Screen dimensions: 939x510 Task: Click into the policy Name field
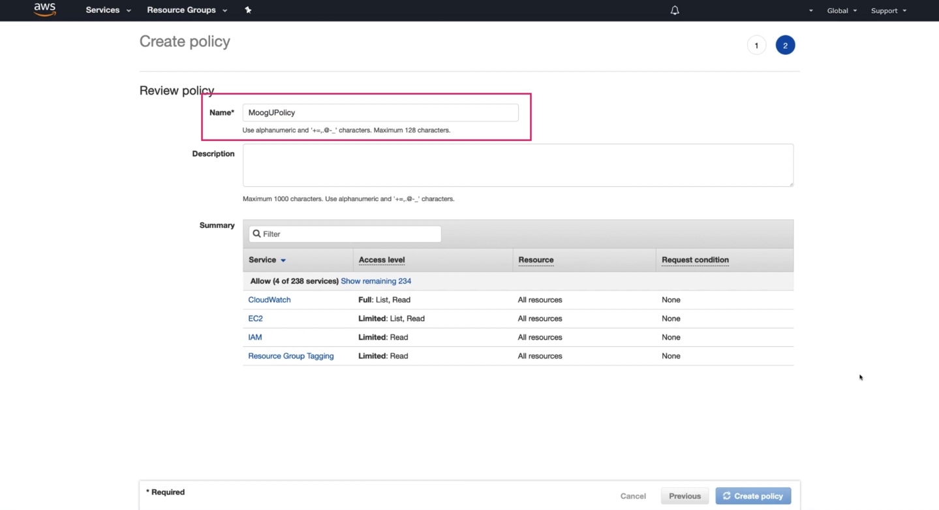click(380, 112)
